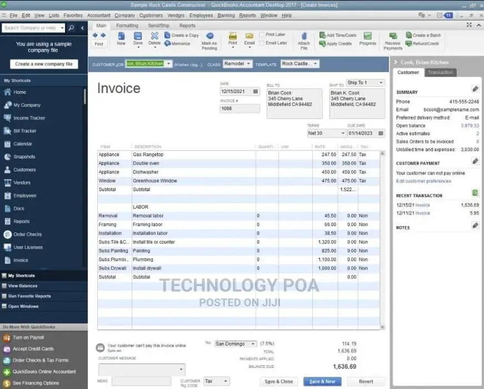Collapse the left navigation panel arrow

pos(82,28)
